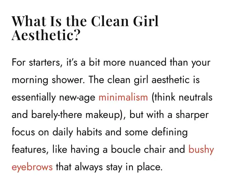Follow the red "eyebrows" link text

32,167
